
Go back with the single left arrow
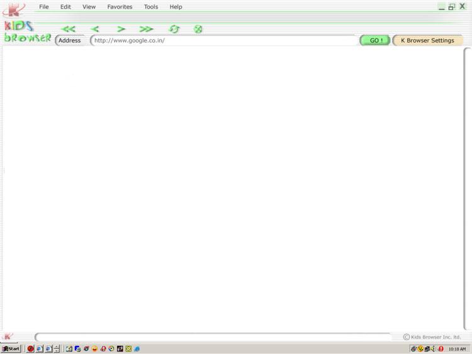95,29
